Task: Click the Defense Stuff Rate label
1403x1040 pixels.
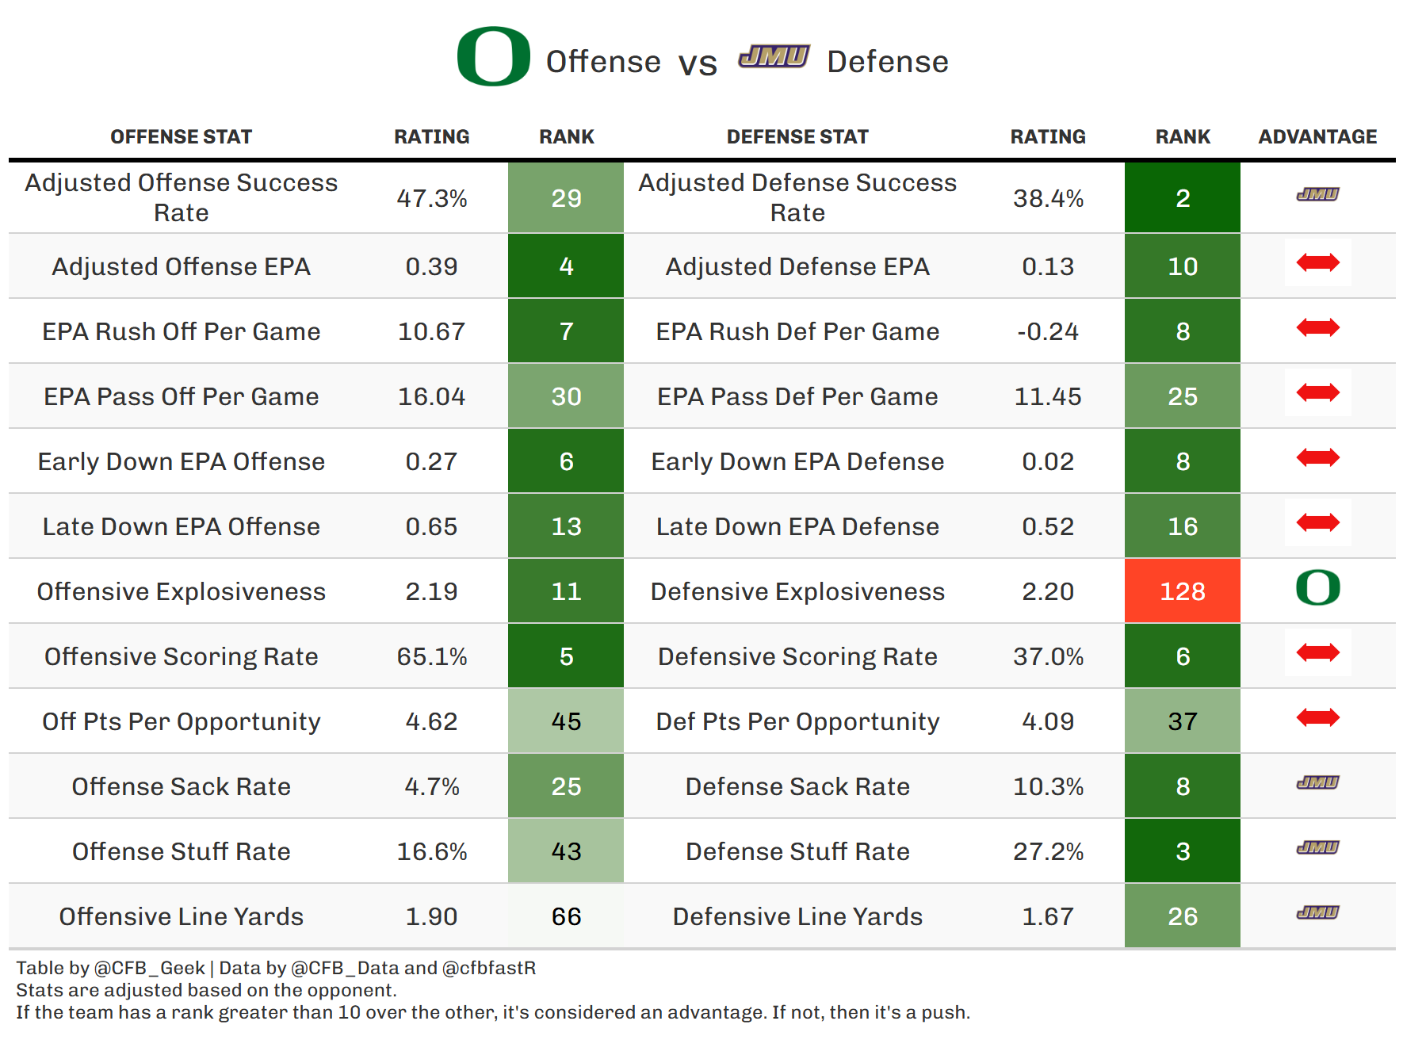Action: (797, 851)
